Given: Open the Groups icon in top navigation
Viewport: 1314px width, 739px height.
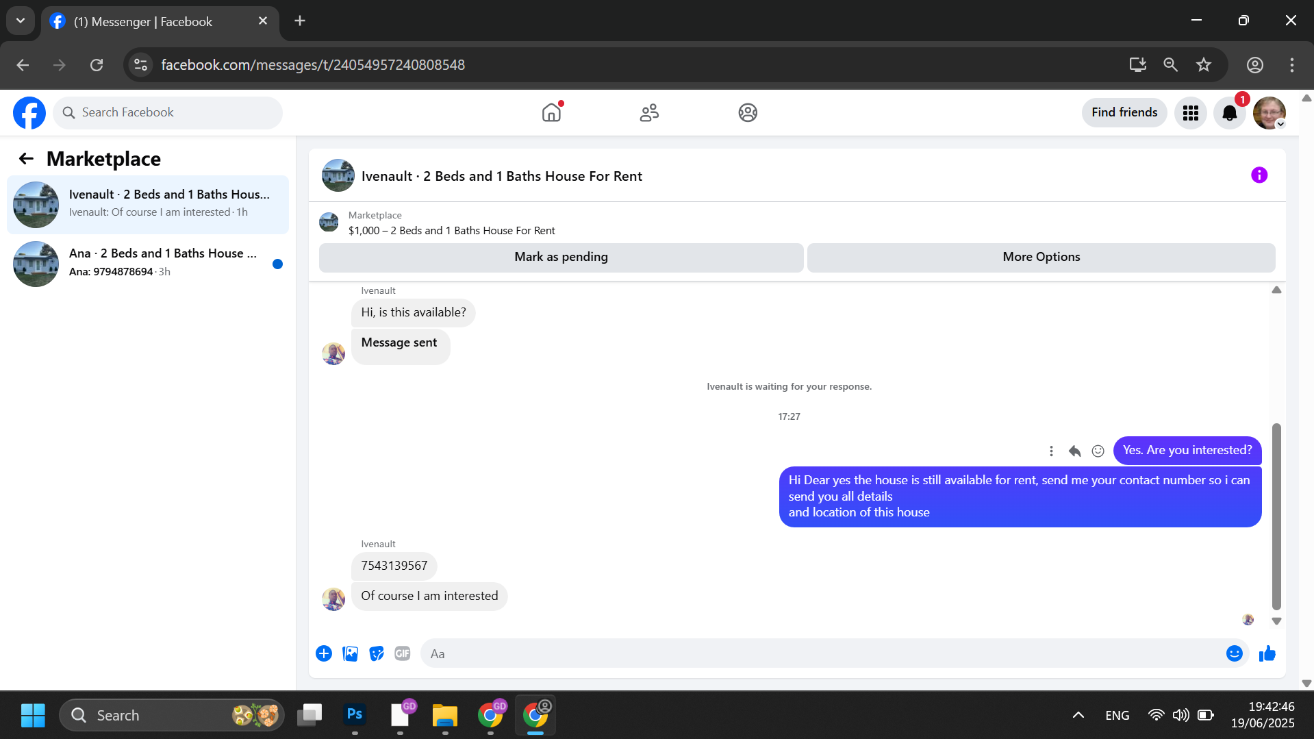Looking at the screenshot, I should [x=748, y=112].
